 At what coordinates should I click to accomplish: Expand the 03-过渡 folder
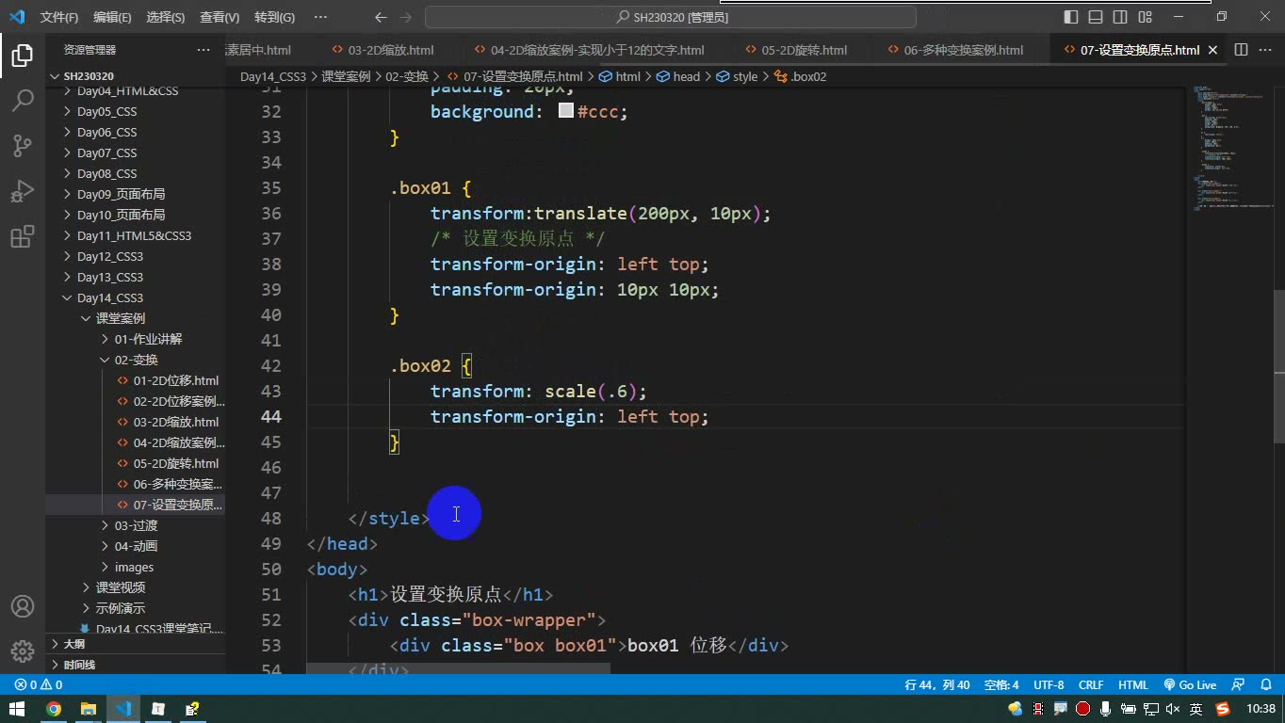click(x=136, y=525)
